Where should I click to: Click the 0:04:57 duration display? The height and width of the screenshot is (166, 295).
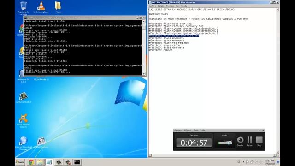pyautogui.click(x=194, y=142)
